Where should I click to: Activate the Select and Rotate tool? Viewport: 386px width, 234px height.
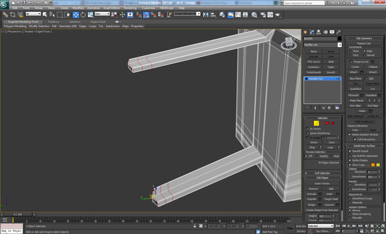coord(83,14)
